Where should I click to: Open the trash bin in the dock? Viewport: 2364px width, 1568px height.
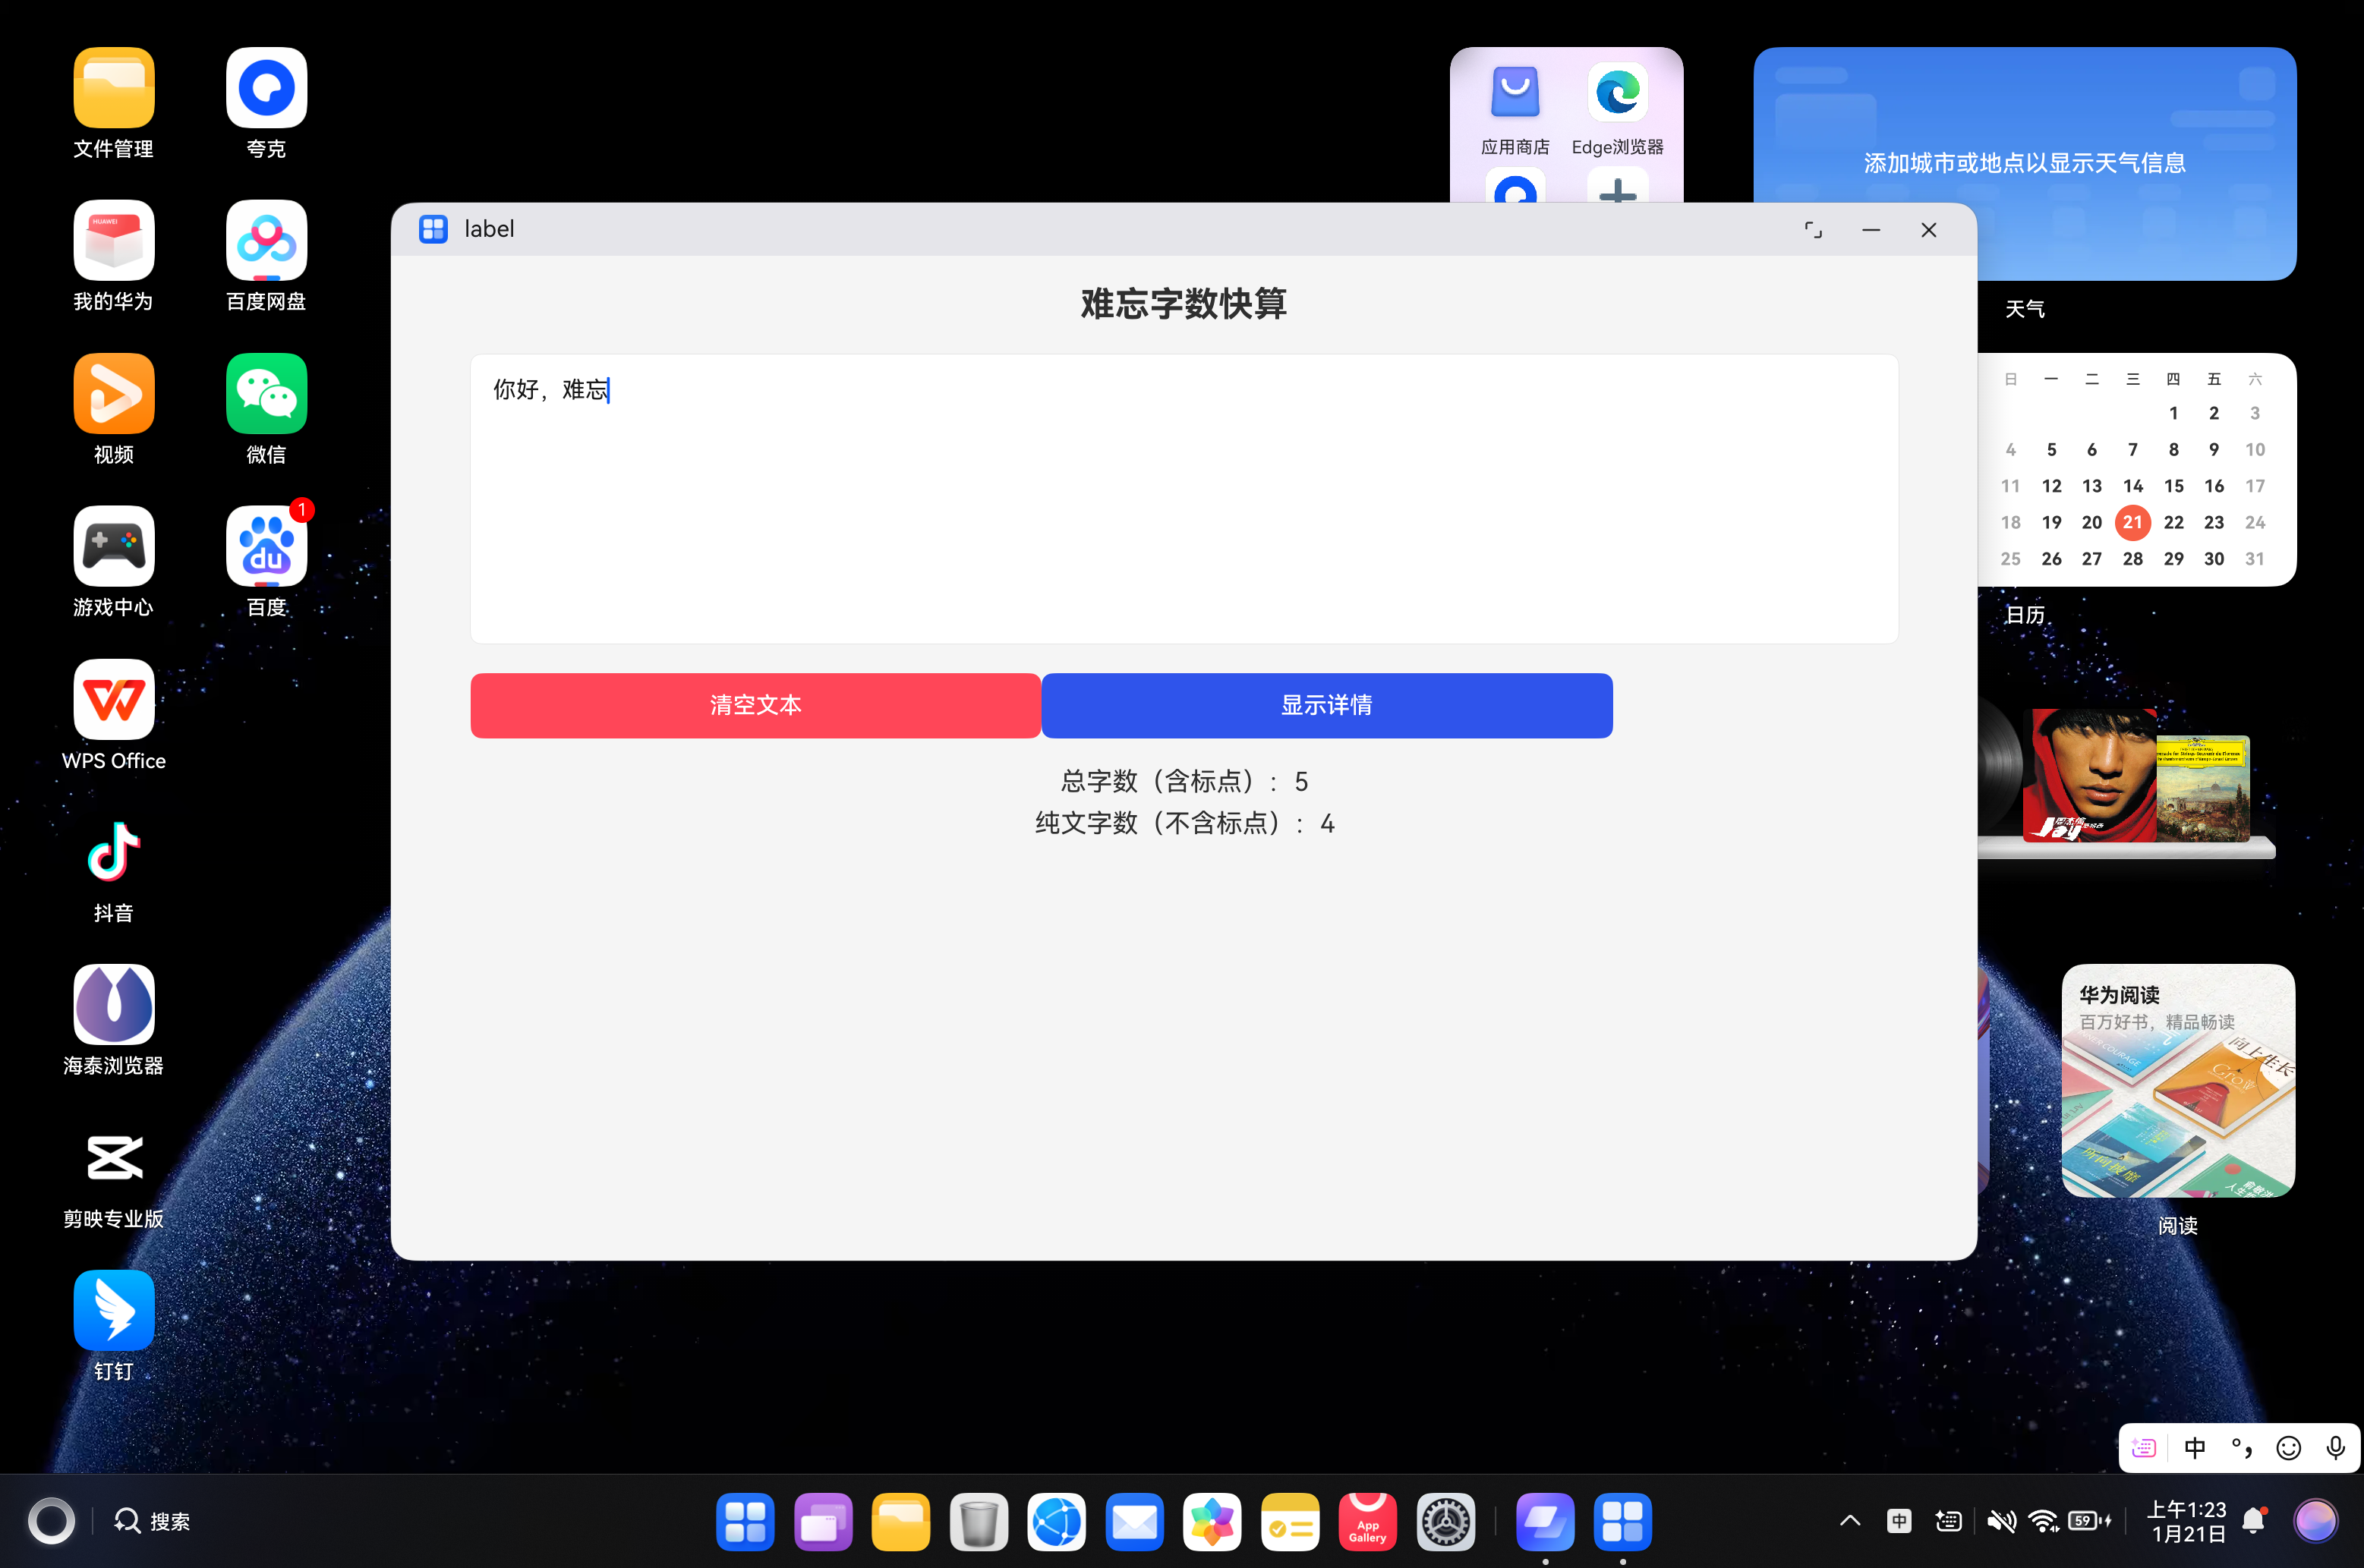[979, 1521]
